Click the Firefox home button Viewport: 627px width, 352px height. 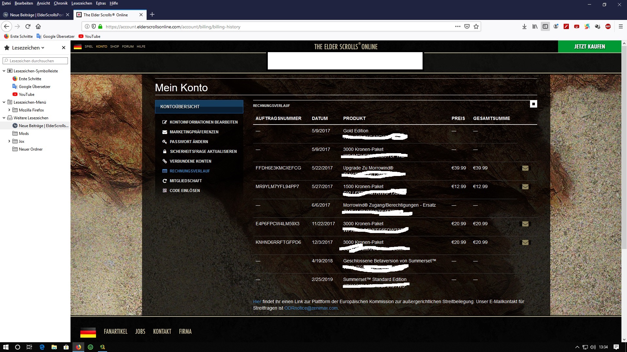(x=38, y=26)
